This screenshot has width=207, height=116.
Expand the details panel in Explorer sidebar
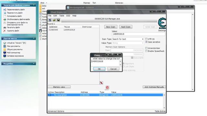[34, 63]
